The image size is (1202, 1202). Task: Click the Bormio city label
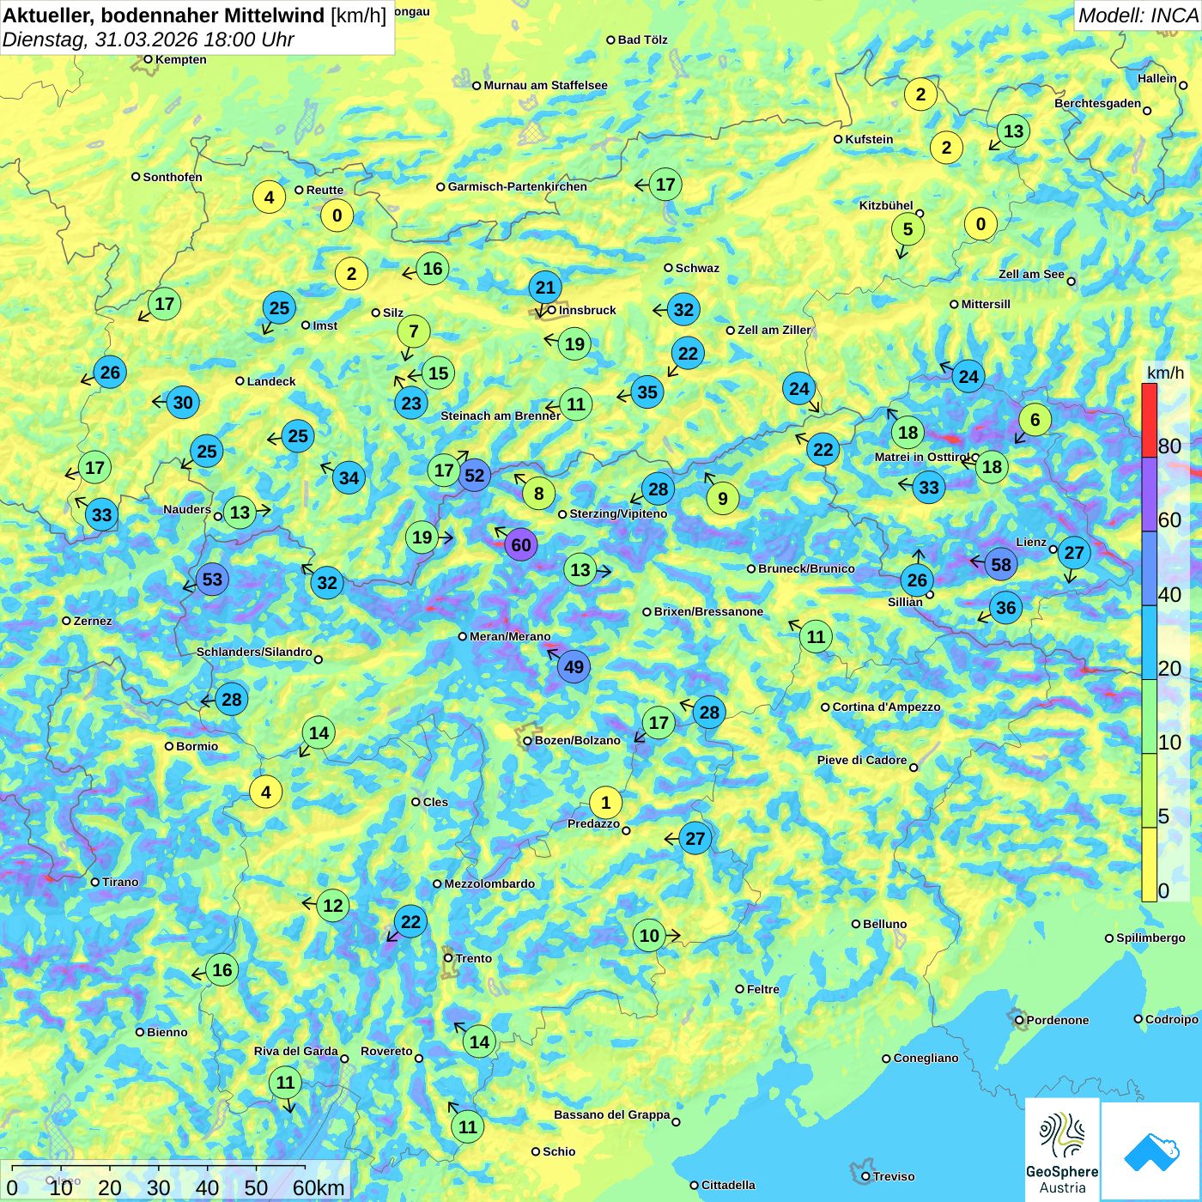[x=197, y=746]
